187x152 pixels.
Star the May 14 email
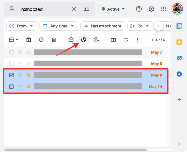point(20,87)
